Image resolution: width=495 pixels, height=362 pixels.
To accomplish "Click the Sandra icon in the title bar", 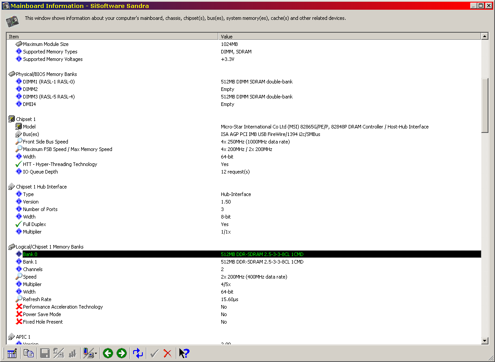I will (x=6, y=6).
